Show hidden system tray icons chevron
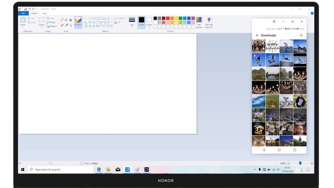This screenshot has height=188, width=334. click(x=255, y=169)
